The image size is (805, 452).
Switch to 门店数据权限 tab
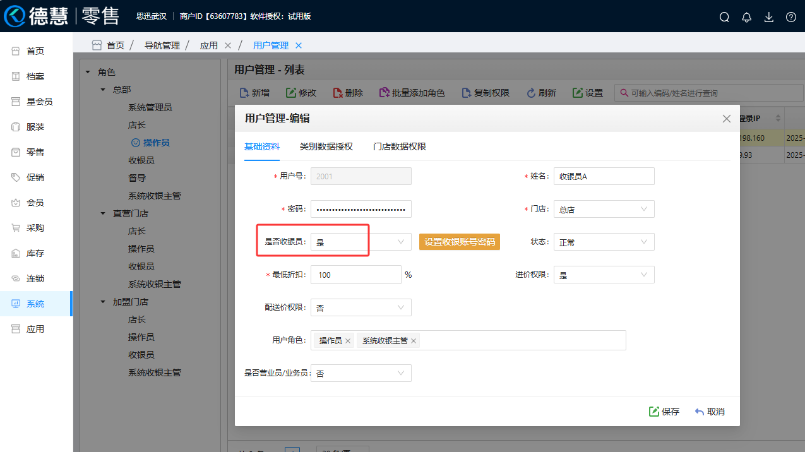coord(399,146)
